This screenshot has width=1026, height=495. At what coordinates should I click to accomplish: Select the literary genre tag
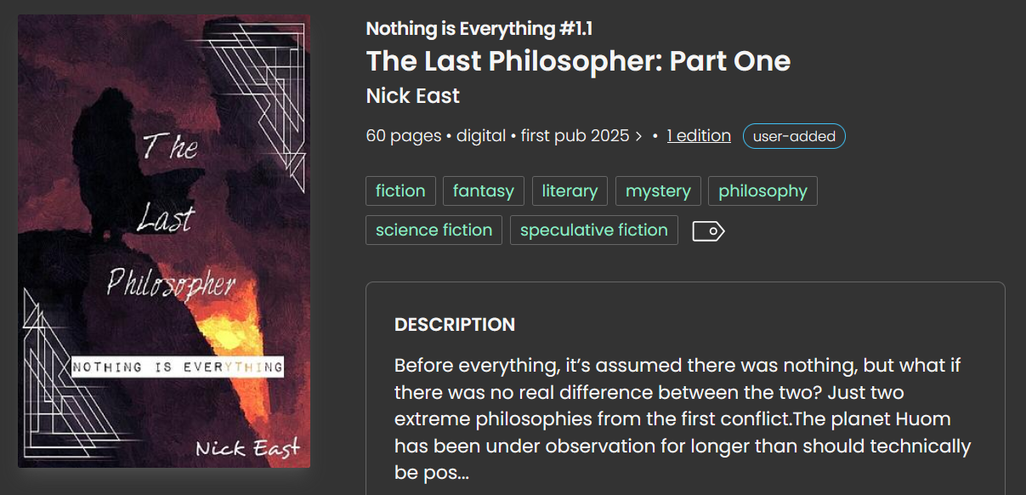[x=570, y=191]
